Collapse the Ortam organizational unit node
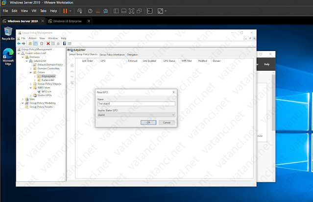 (30, 72)
